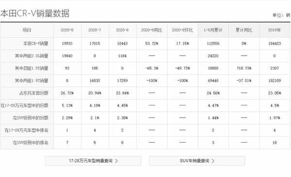The width and height of the screenshot is (291, 177).
Task: Click the 4.45% share cell
Action: (x=122, y=105)
